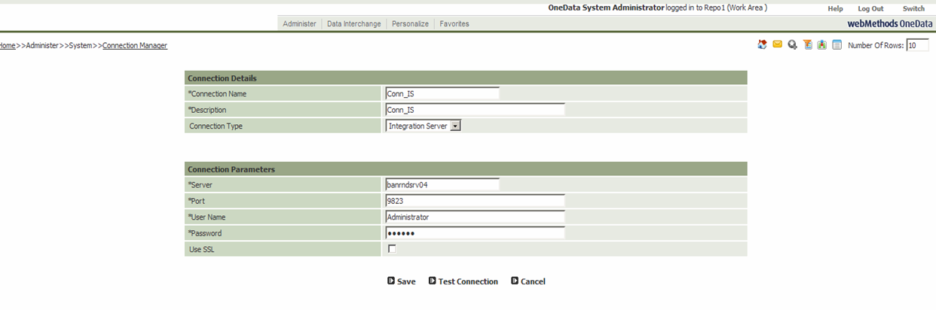Viewport: 936px width, 310px height.
Task: Click the orange filter funnel icon
Action: pos(807,45)
